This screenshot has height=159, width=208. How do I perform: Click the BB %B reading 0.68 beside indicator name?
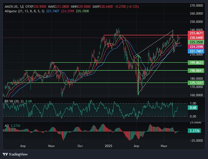[28, 101]
